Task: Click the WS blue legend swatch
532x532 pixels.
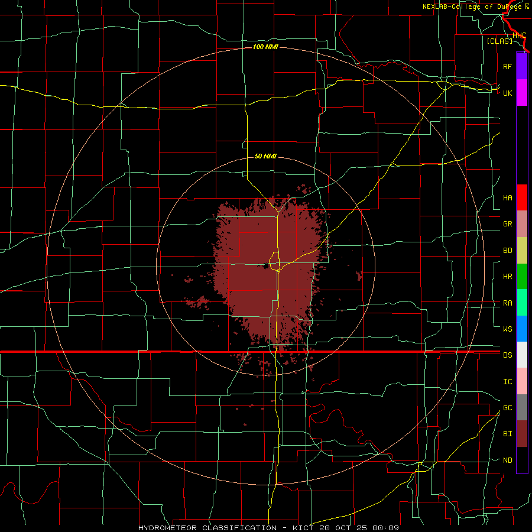Action: (522, 329)
